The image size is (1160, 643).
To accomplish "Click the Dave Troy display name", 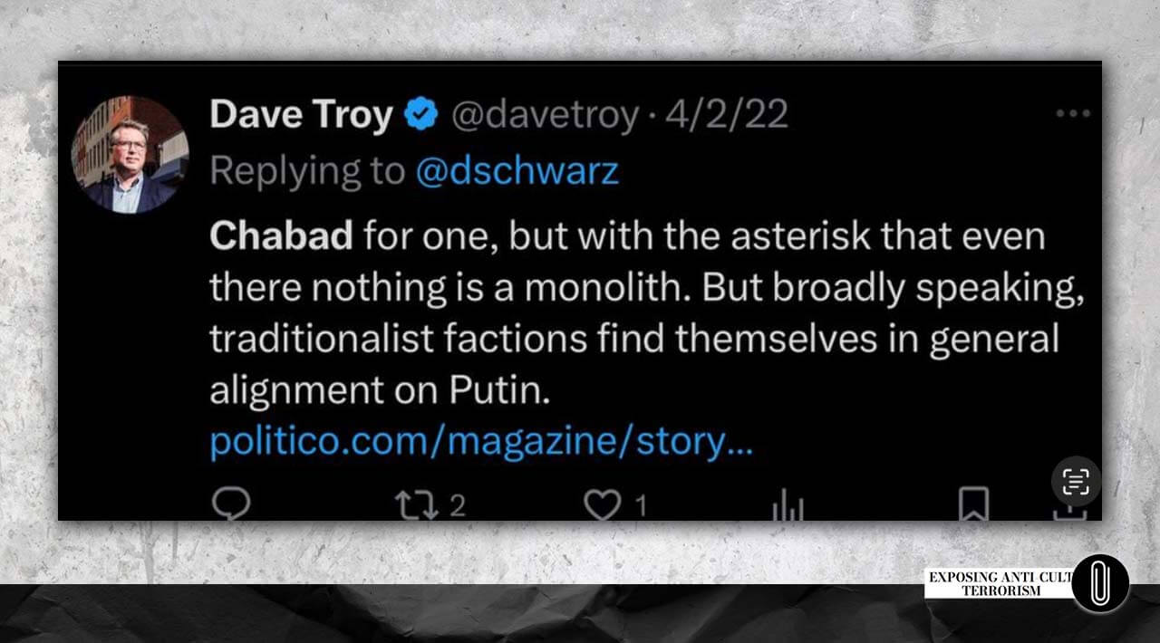I will (301, 115).
